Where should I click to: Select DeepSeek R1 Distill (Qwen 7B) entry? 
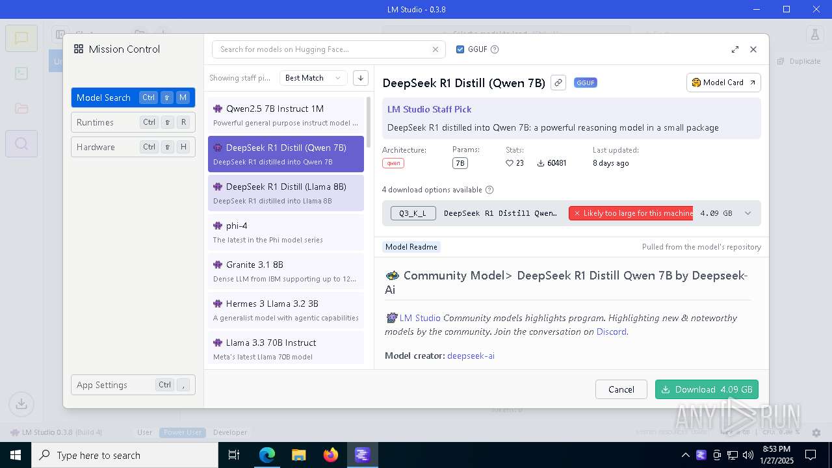(x=286, y=154)
